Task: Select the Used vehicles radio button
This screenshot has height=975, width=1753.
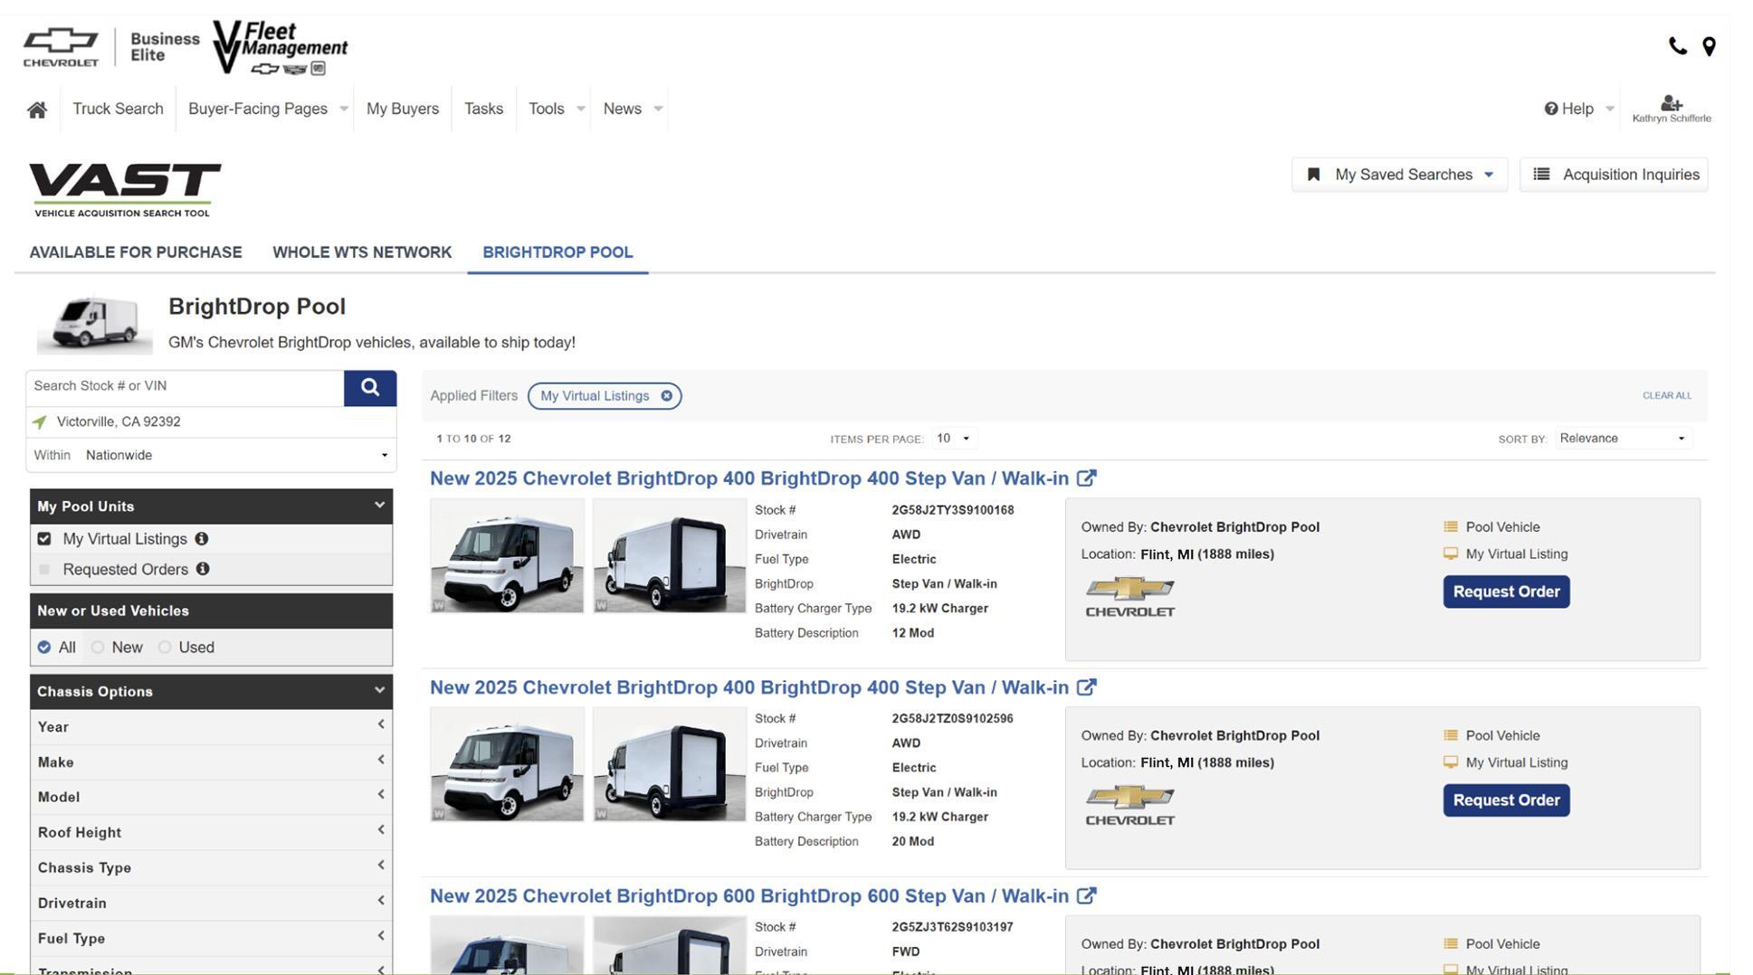Action: click(165, 648)
